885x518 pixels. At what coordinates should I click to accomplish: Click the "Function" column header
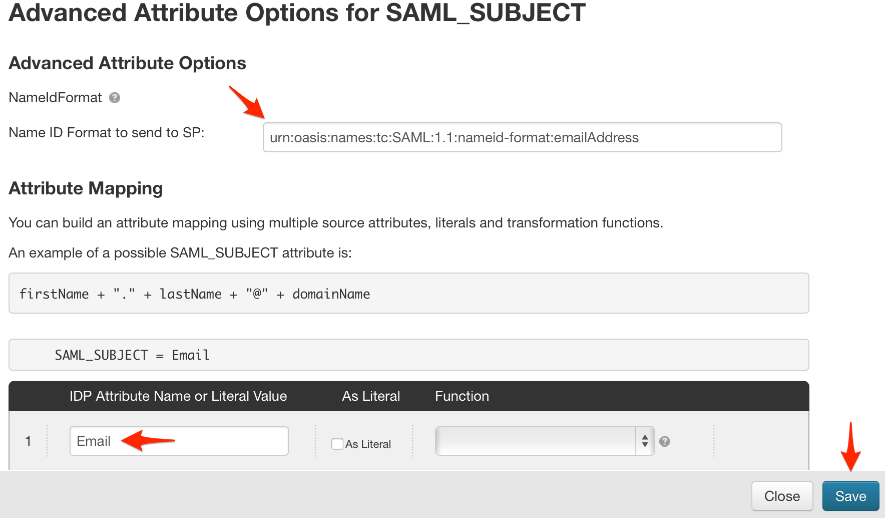coord(462,396)
